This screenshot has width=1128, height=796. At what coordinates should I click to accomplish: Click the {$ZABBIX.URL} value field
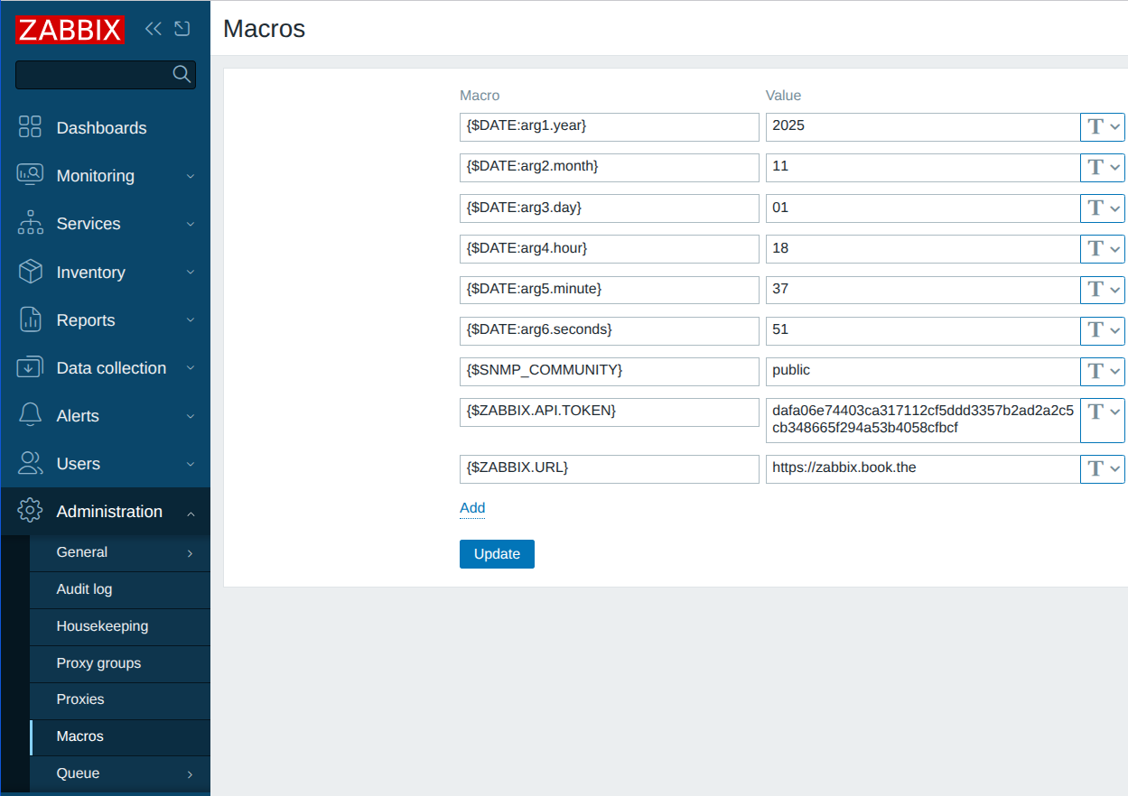tap(922, 468)
